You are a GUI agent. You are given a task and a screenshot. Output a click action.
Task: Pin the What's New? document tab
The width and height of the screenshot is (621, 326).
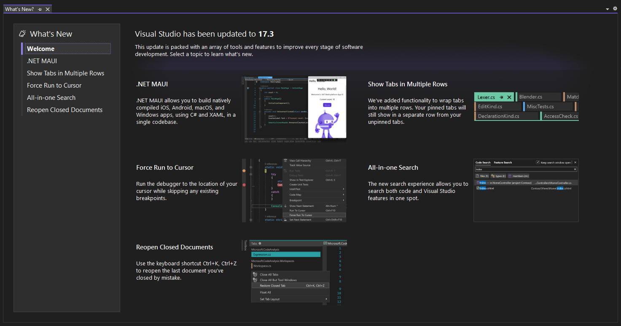point(40,9)
